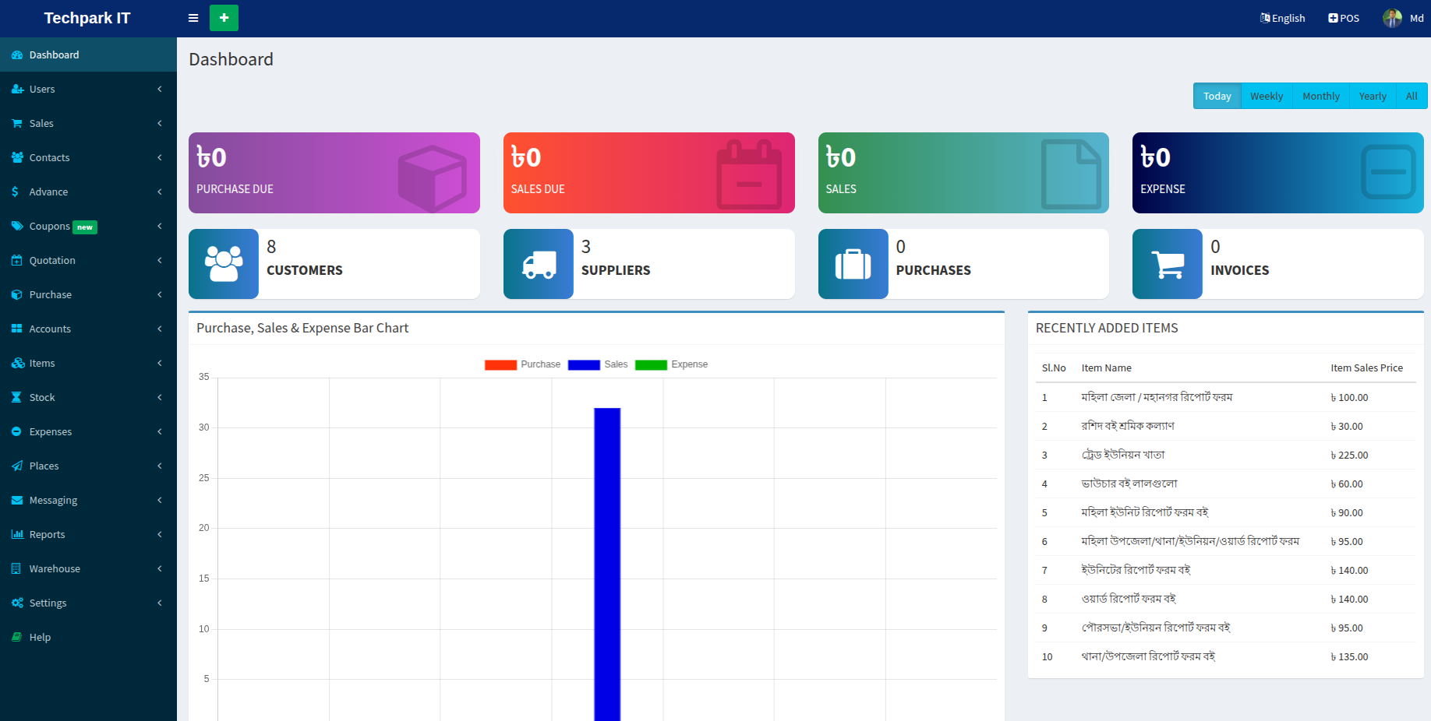Toggle the Purchase legend on the bar chart
The width and height of the screenshot is (1431, 721).
522,364
